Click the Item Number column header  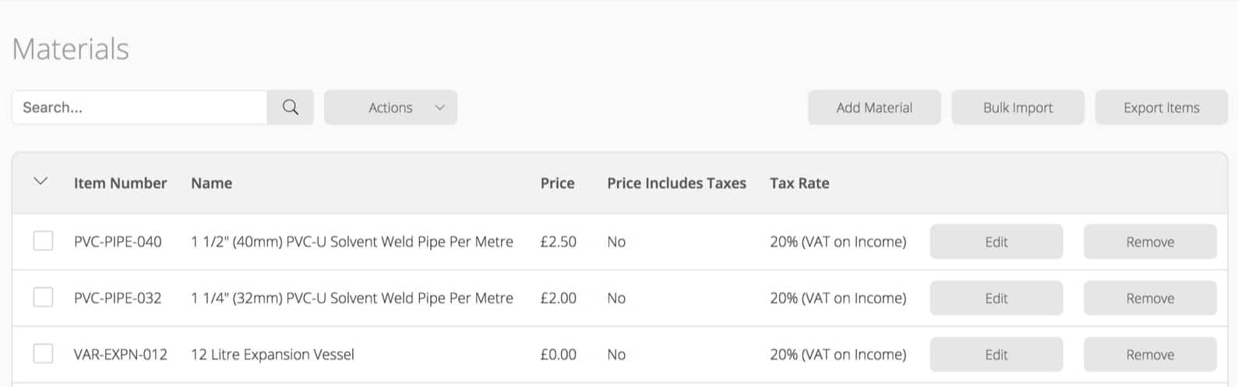120,183
